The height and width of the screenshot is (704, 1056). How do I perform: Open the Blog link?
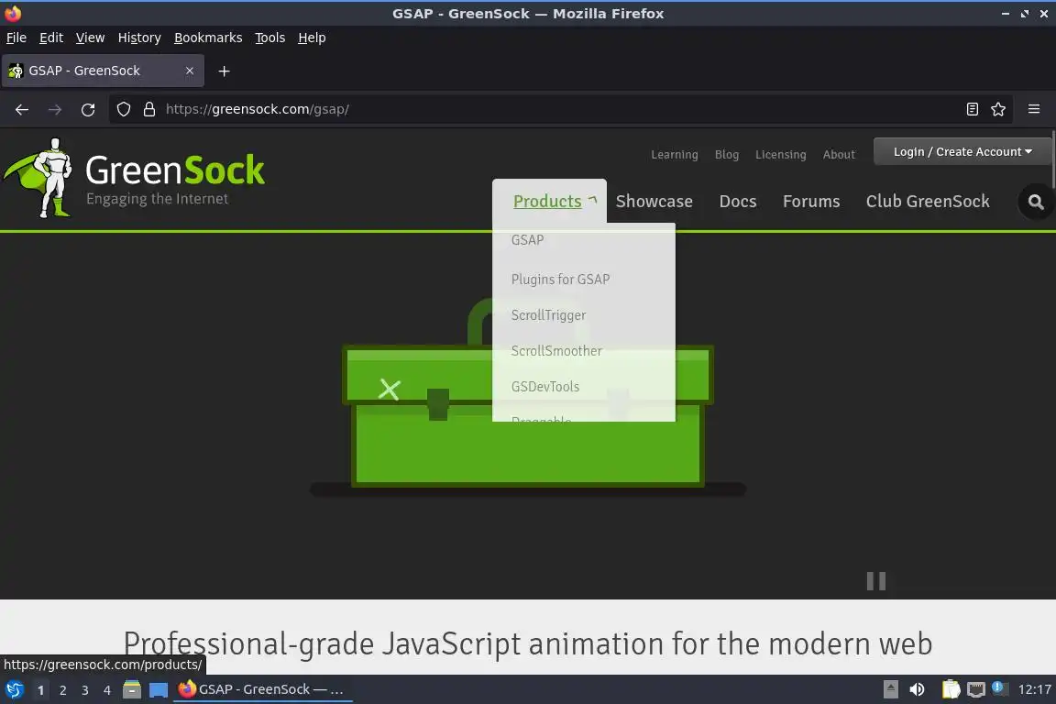coord(727,154)
